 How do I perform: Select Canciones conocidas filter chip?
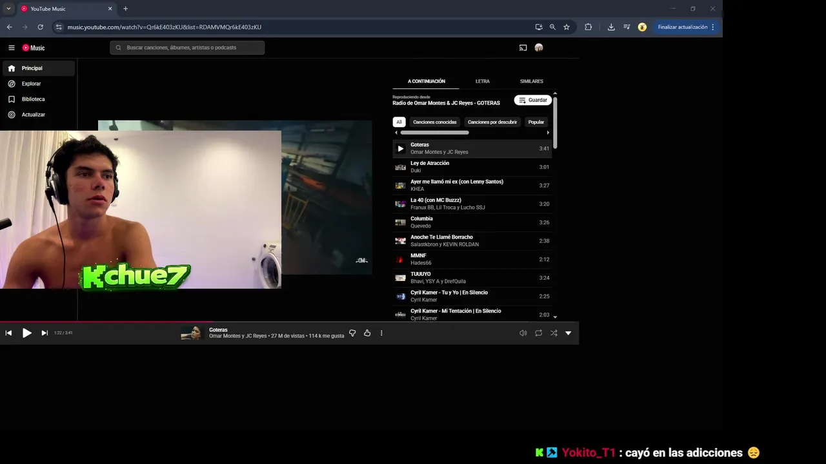tap(435, 122)
